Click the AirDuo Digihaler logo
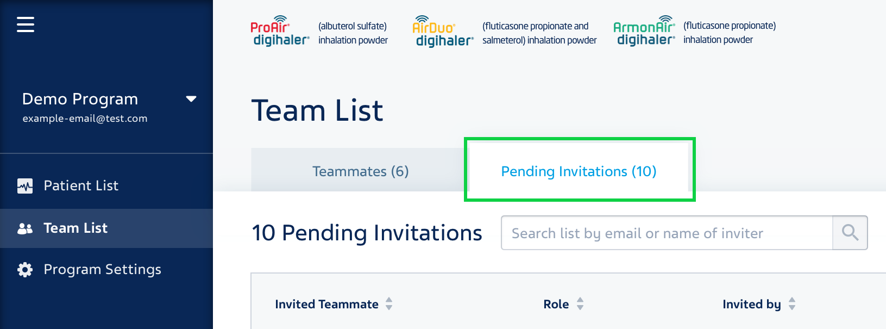886x329 pixels. point(443,32)
